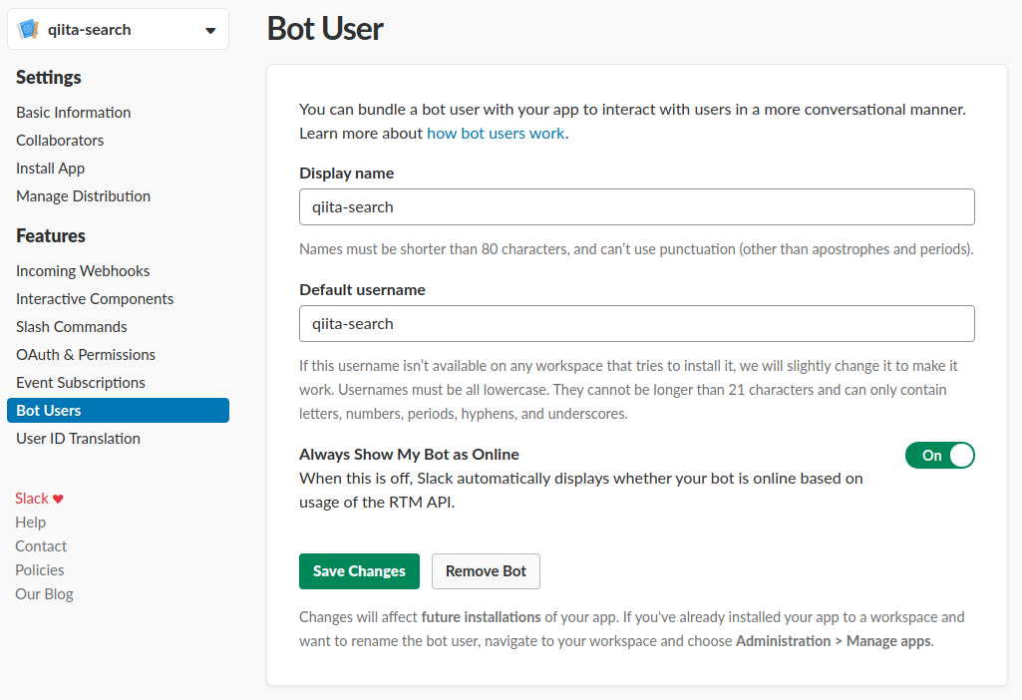
Task: View the Policies link
Action: [40, 570]
